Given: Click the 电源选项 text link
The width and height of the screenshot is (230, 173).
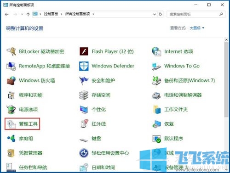Looking at the screenshot, I should pyautogui.click(x=28, y=110).
